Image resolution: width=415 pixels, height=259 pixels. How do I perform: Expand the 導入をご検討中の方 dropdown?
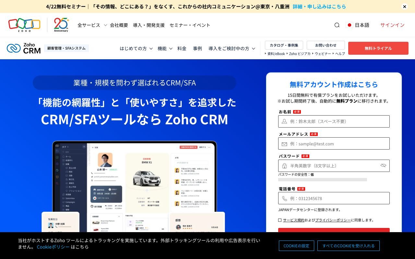point(230,48)
